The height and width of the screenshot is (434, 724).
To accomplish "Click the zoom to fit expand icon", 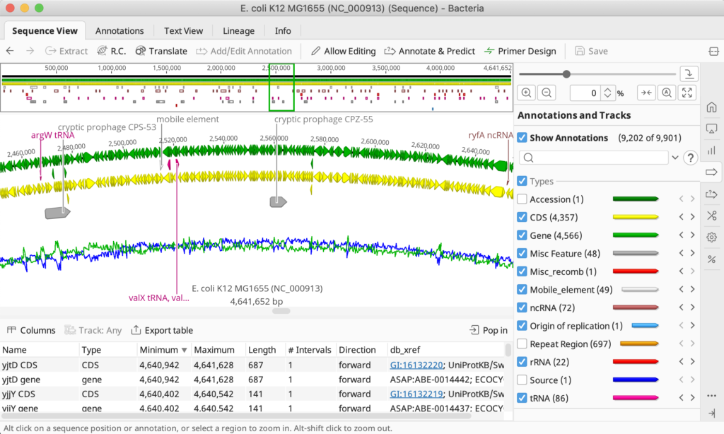I will [x=687, y=93].
